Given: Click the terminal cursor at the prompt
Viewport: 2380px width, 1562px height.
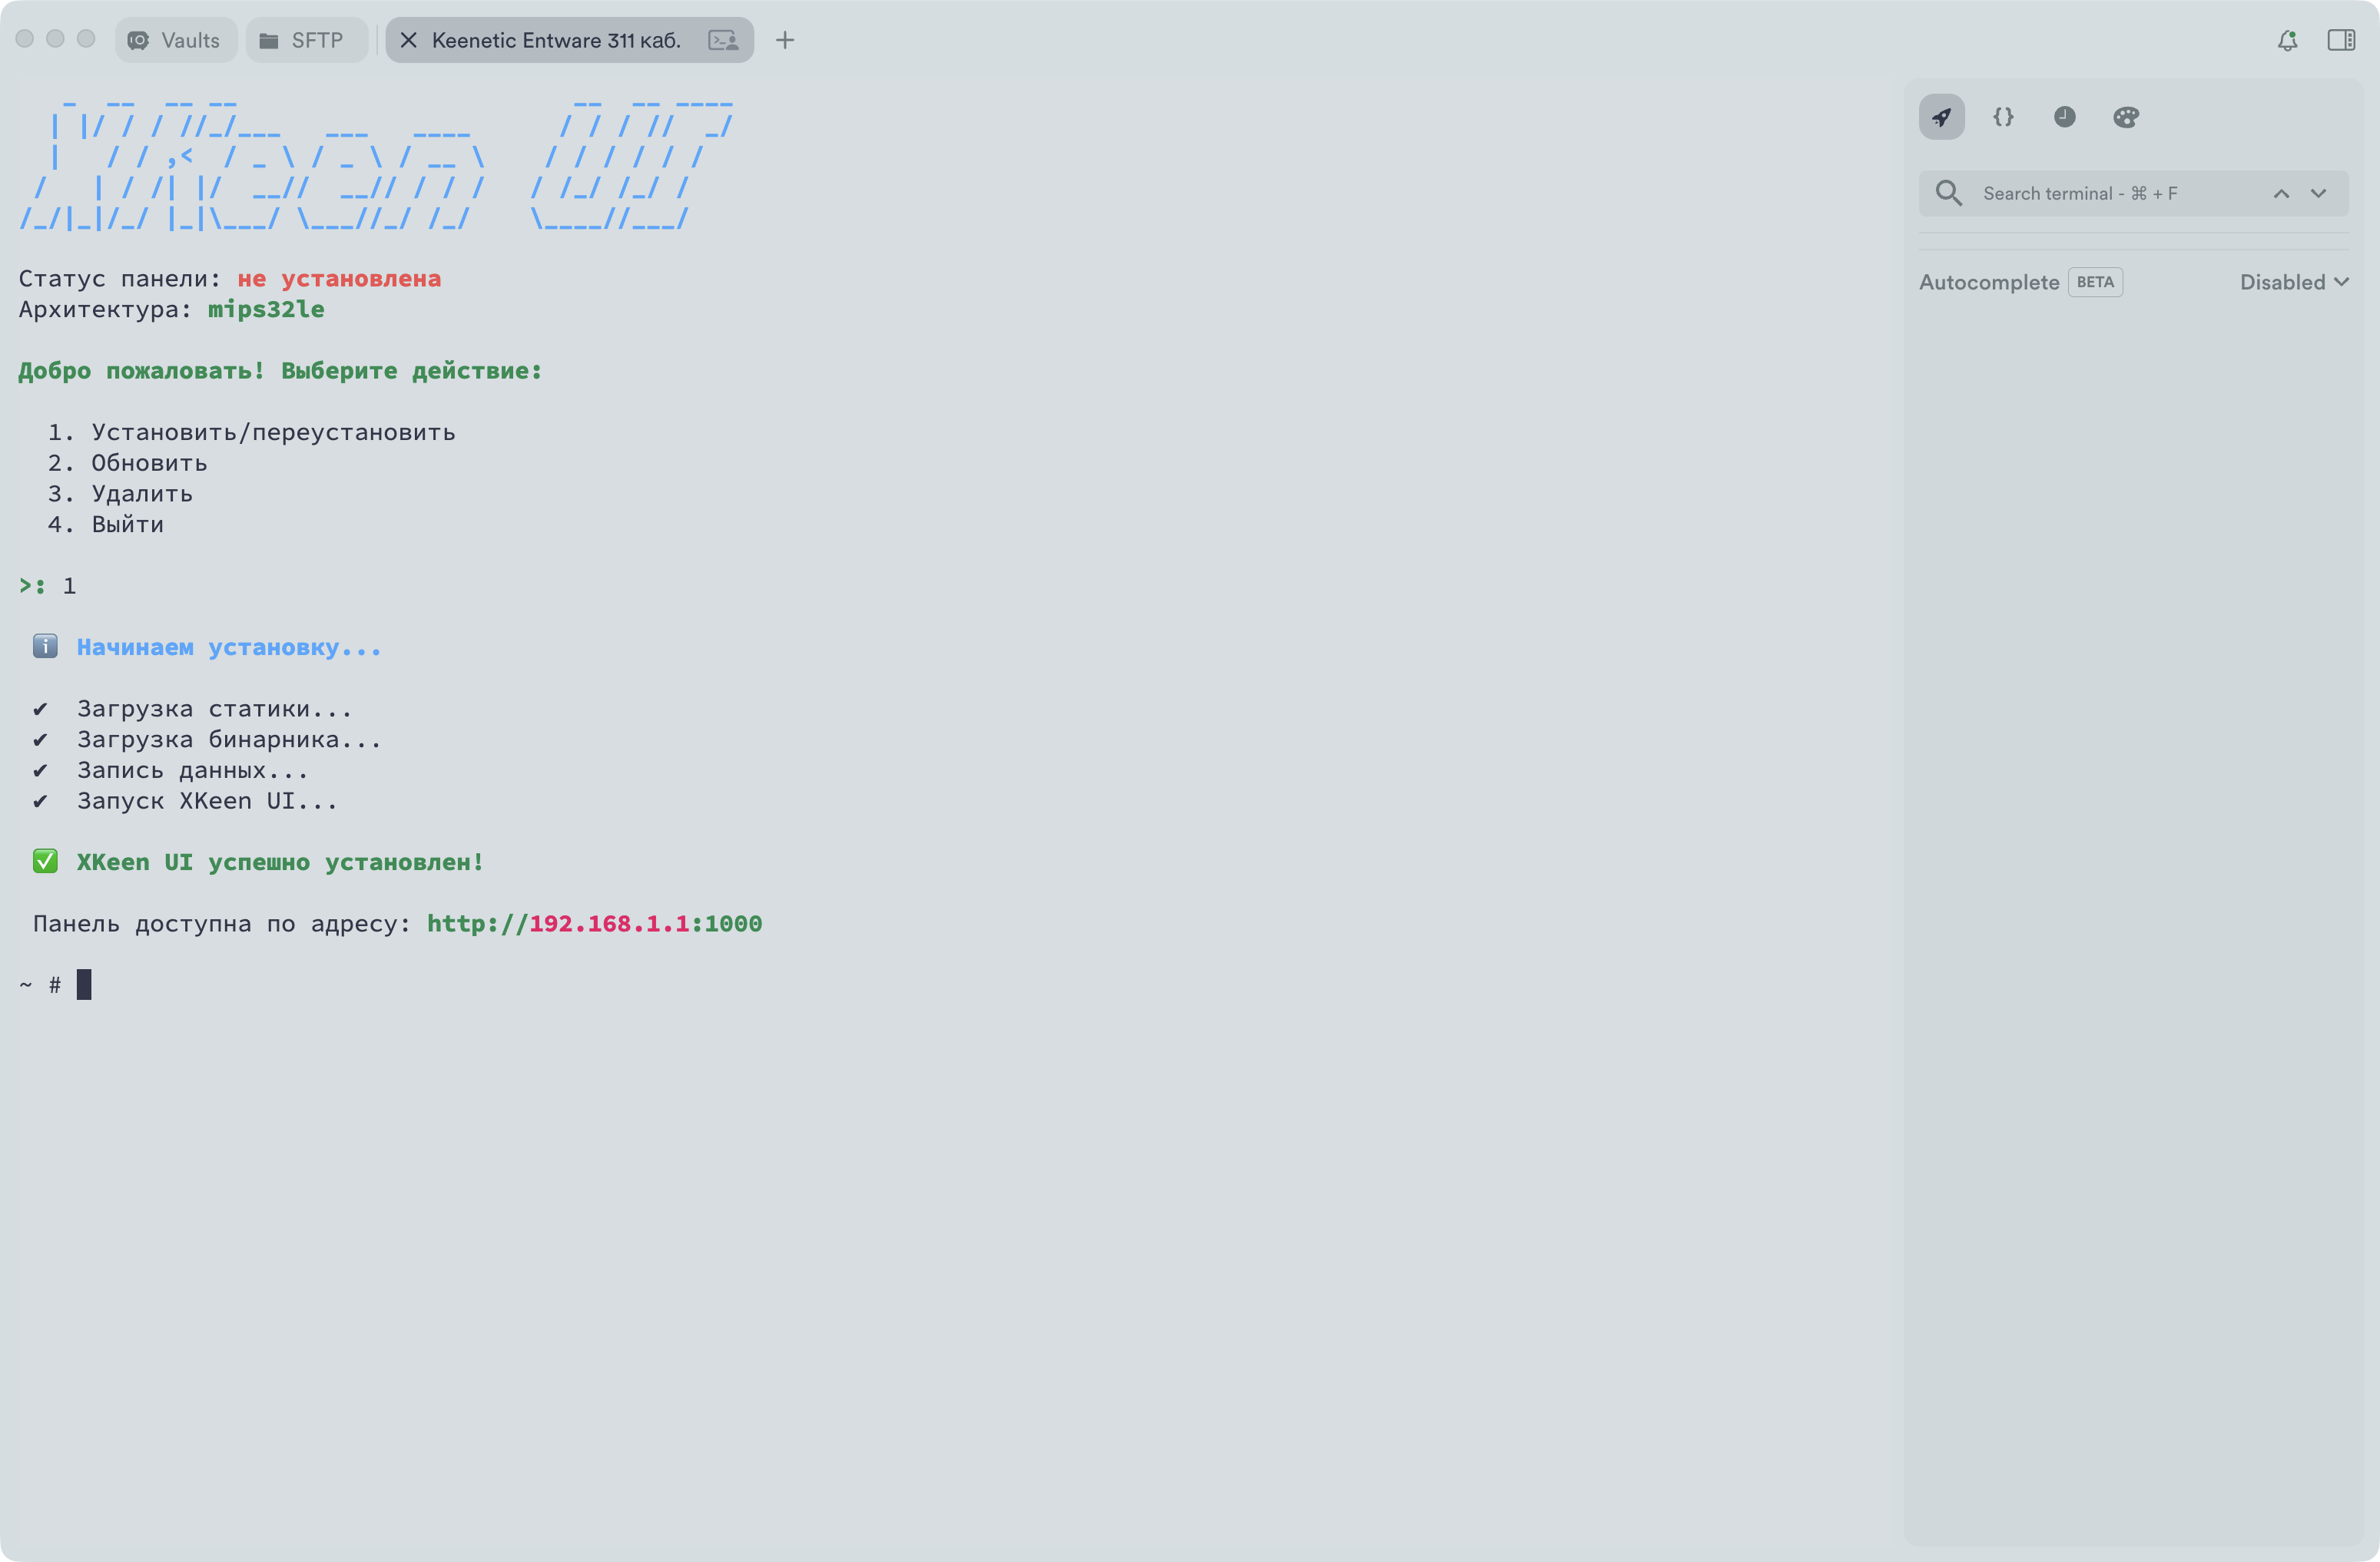Looking at the screenshot, I should pyautogui.click(x=84, y=985).
